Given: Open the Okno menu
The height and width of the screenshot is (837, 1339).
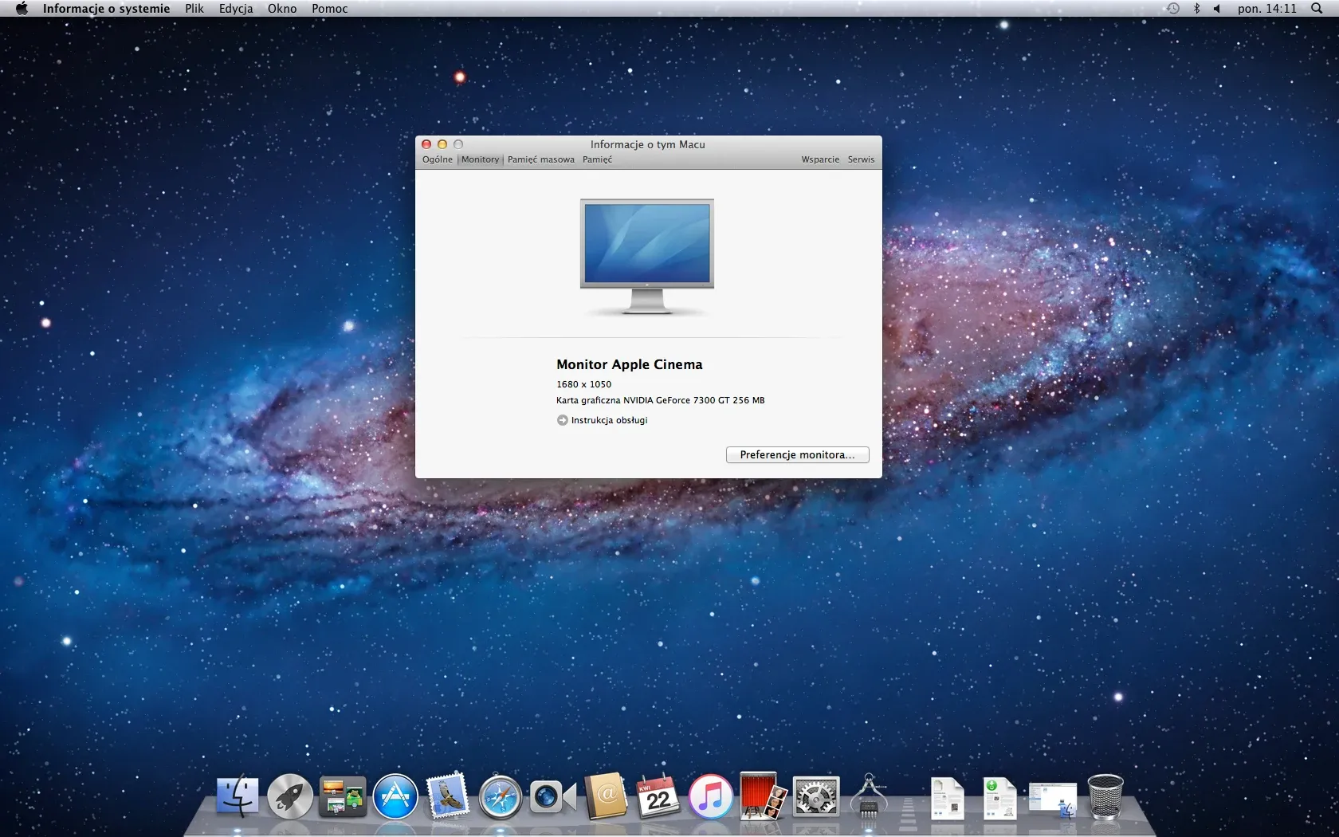Looking at the screenshot, I should tap(282, 9).
